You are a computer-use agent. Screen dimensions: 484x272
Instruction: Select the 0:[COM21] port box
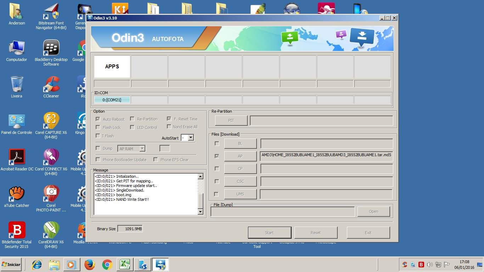(112, 100)
